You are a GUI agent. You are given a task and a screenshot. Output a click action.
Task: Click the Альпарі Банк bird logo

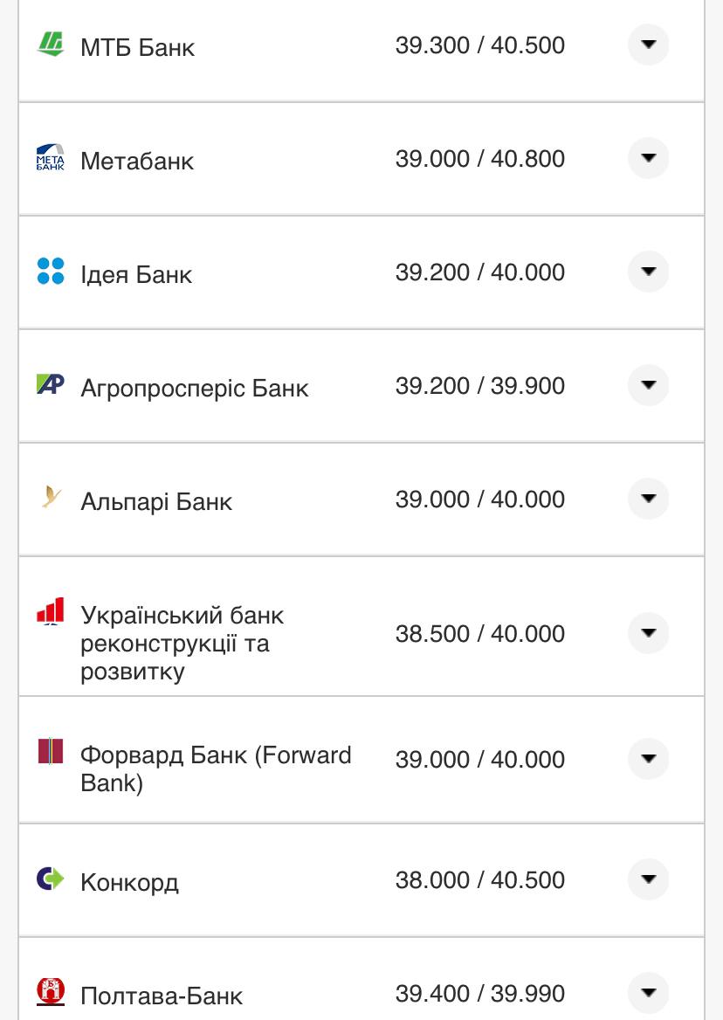pyautogui.click(x=51, y=498)
